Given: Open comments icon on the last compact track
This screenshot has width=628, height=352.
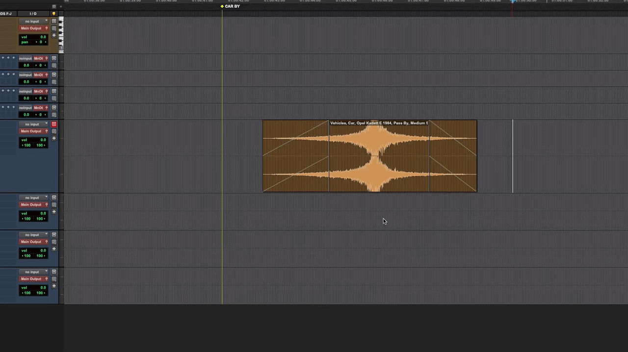Looking at the screenshot, I should 54,115.
